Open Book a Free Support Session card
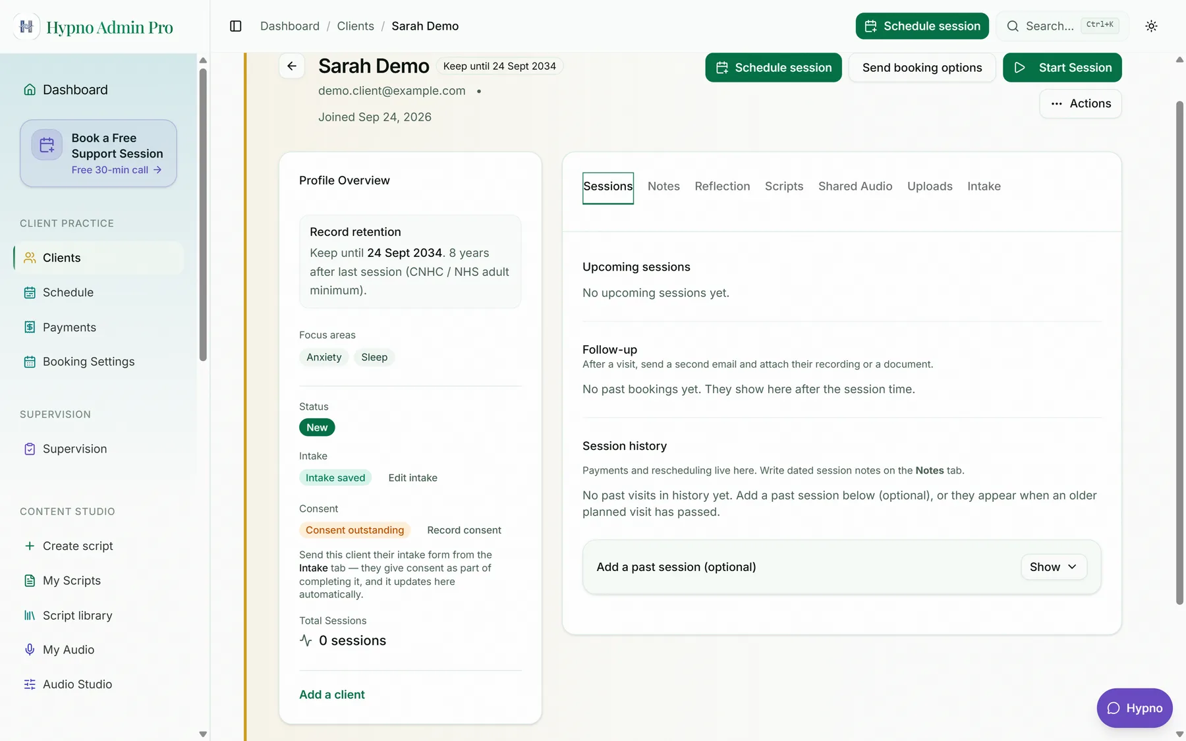The height and width of the screenshot is (741, 1186). 98,153
